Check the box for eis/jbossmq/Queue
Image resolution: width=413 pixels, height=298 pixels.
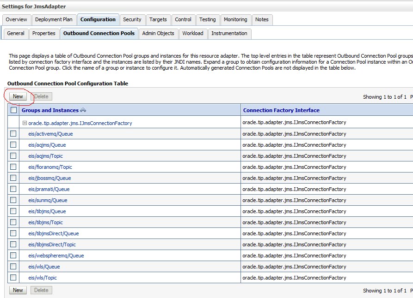(x=13, y=178)
